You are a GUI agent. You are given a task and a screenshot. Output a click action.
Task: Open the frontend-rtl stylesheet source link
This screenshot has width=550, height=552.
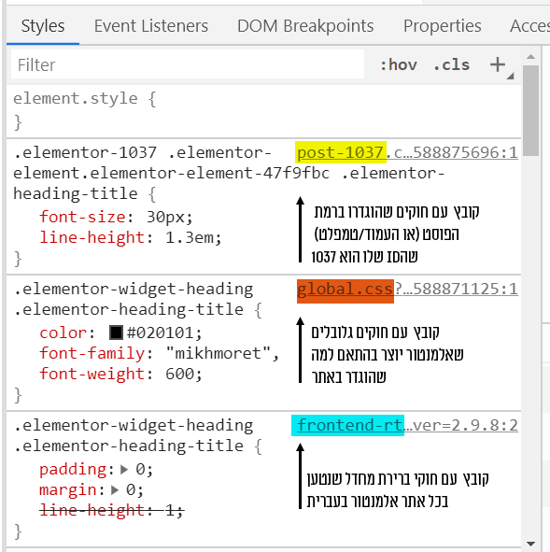click(x=407, y=425)
